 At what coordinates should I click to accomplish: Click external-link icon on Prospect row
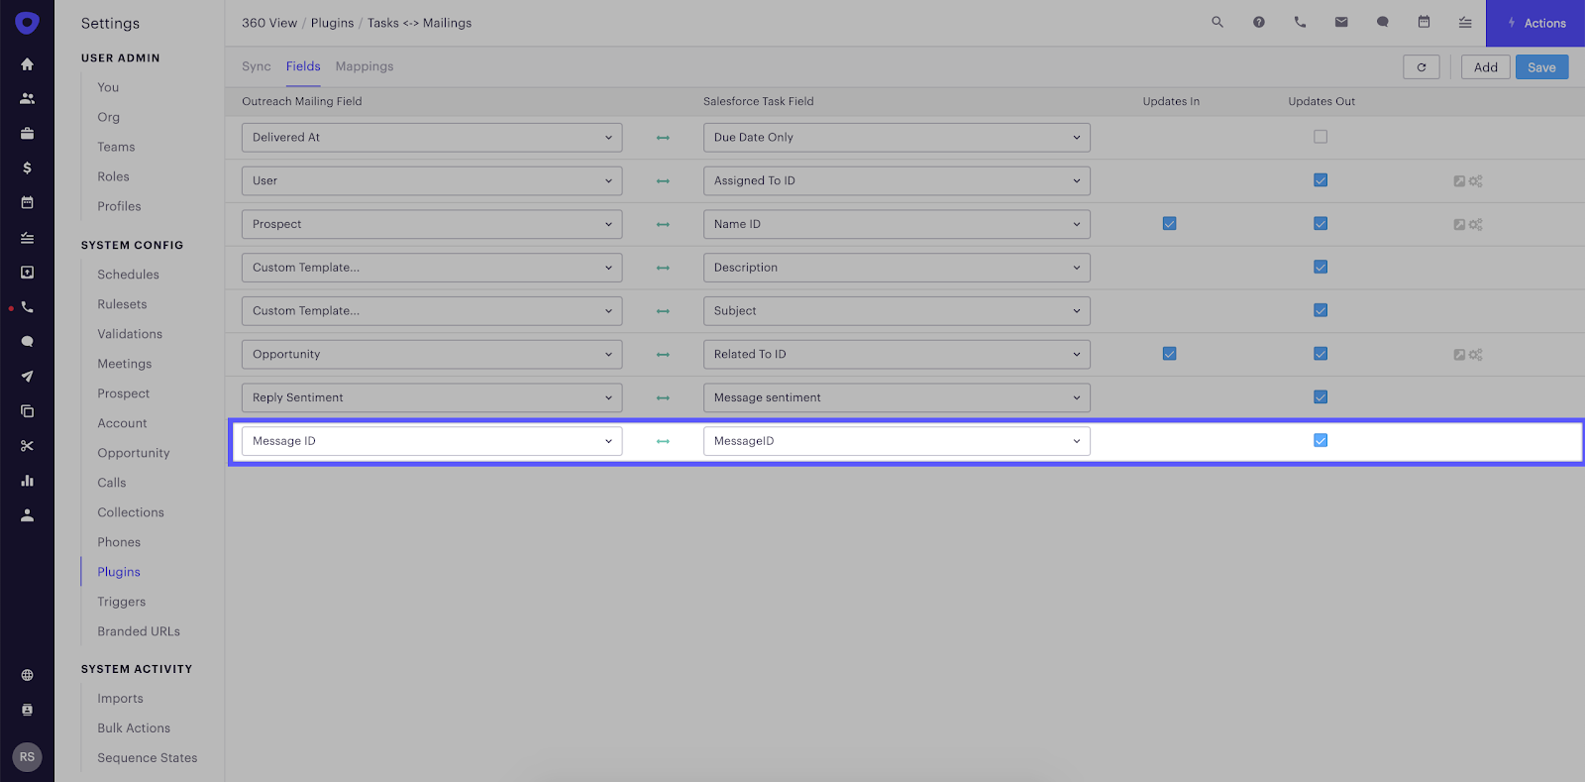point(1459,225)
